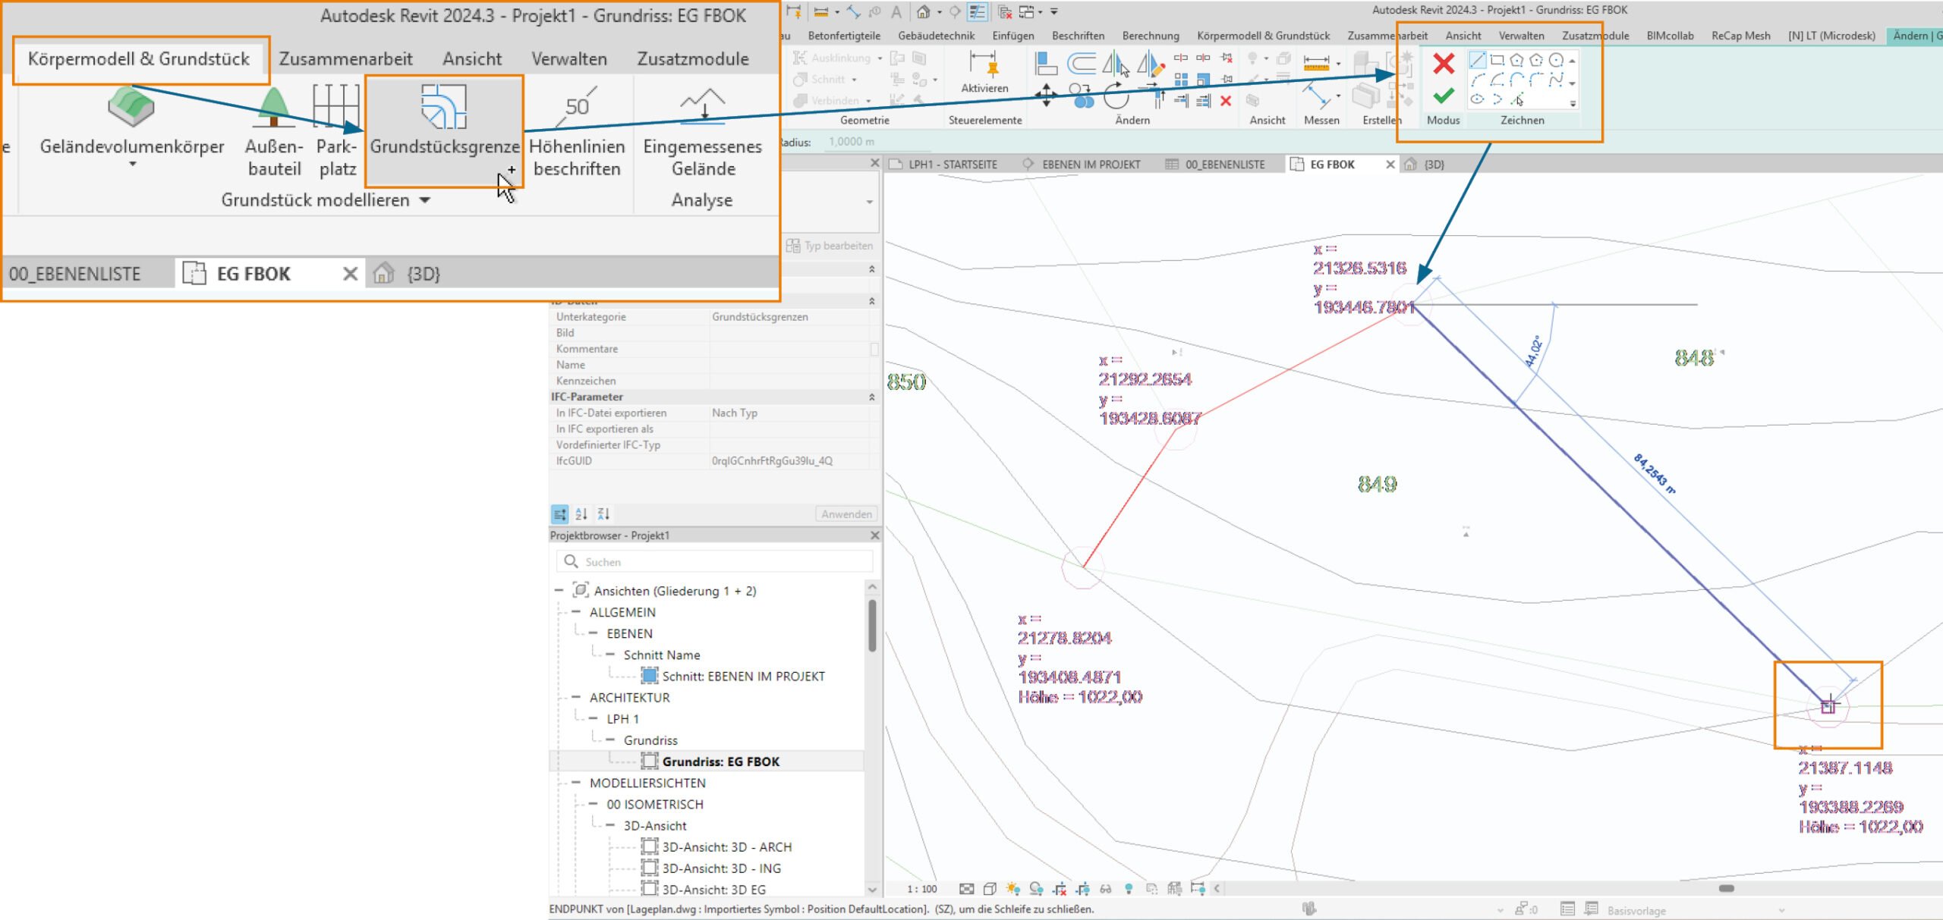Click the project browser Suchen field

(x=715, y=562)
